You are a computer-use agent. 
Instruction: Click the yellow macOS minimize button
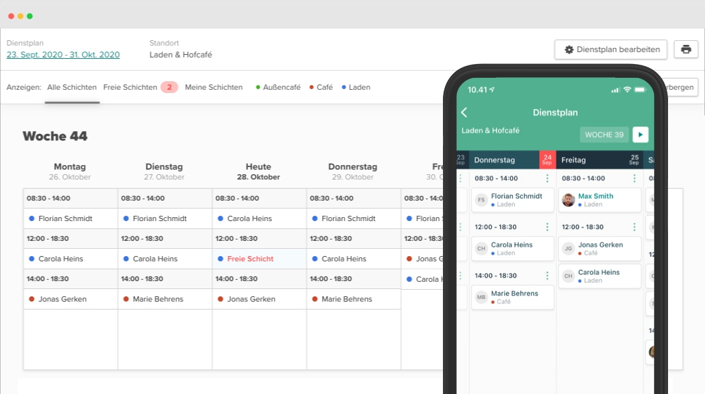click(x=20, y=16)
